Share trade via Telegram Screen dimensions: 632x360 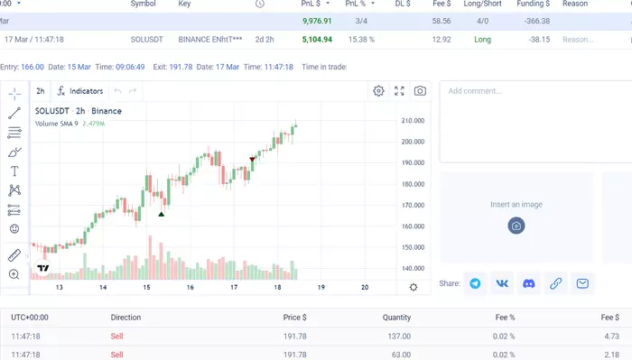coord(475,283)
